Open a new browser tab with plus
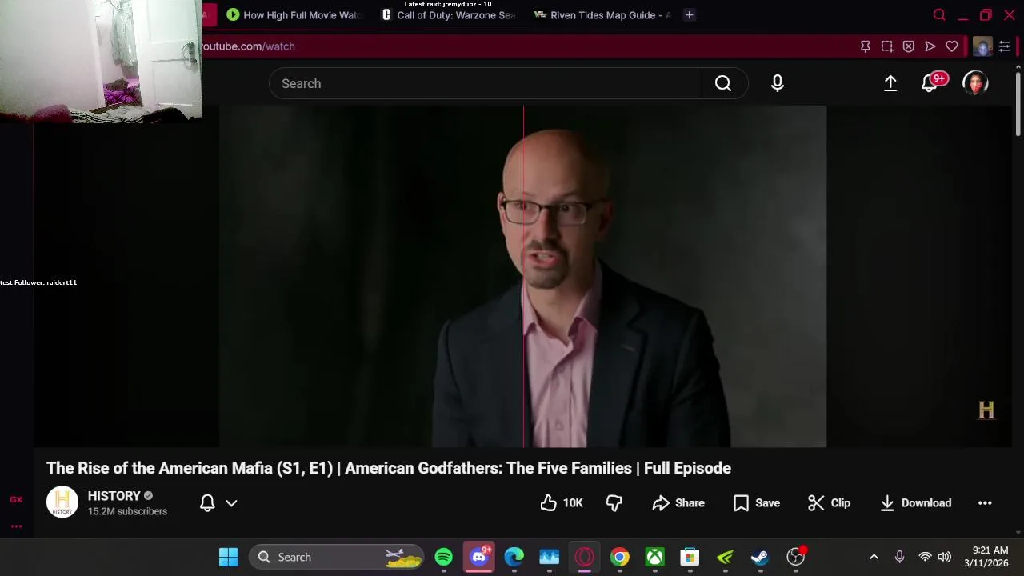This screenshot has width=1024, height=576. tap(689, 15)
